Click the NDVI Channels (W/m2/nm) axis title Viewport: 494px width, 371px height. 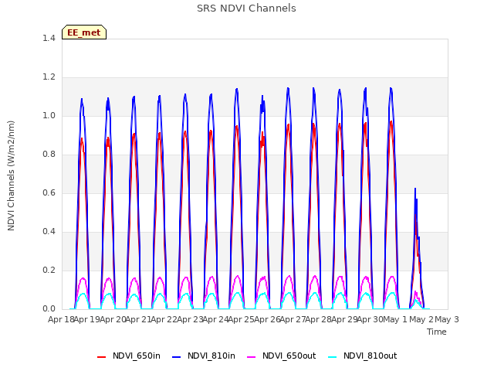click(11, 175)
